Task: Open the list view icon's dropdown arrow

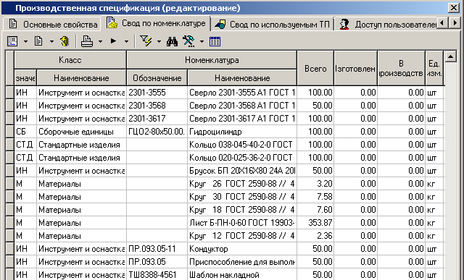Action: pos(25,42)
